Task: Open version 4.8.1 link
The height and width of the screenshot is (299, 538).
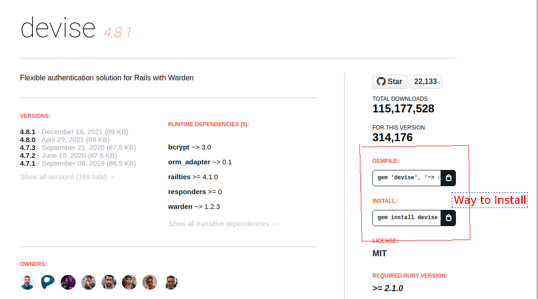Action: [x=27, y=132]
